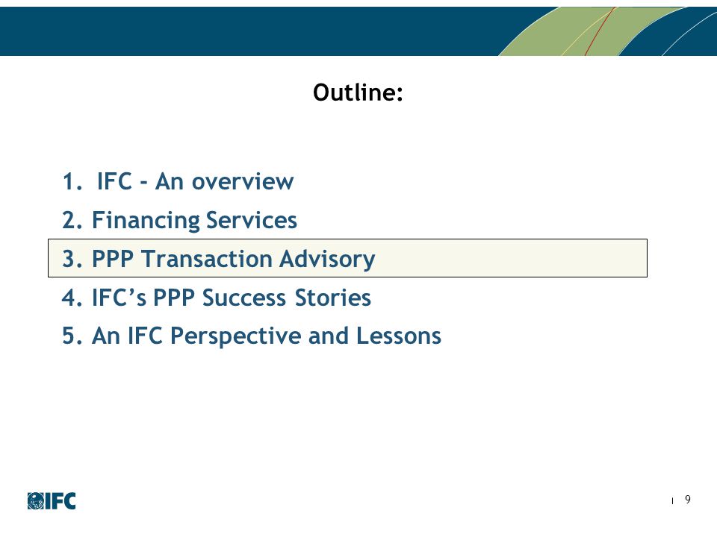Click the numeral 3 in highlighted box

[x=69, y=259]
